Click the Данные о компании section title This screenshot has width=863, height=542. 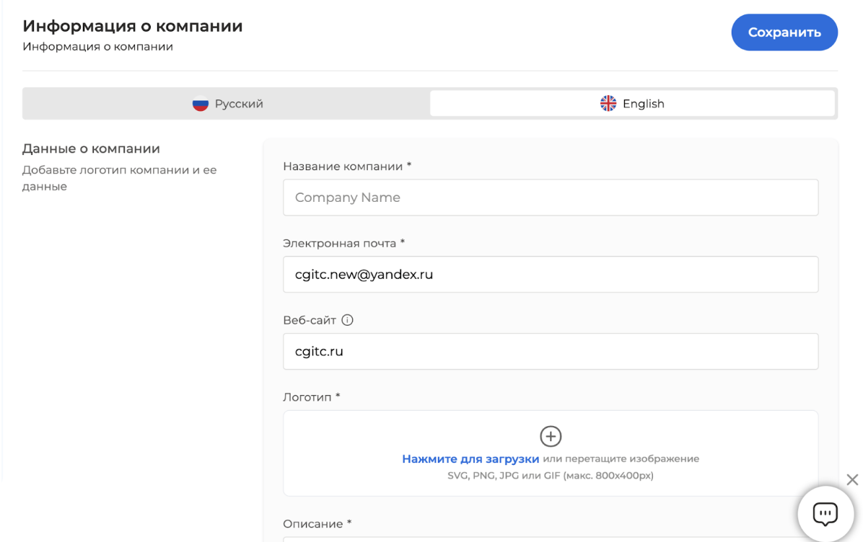coord(92,148)
